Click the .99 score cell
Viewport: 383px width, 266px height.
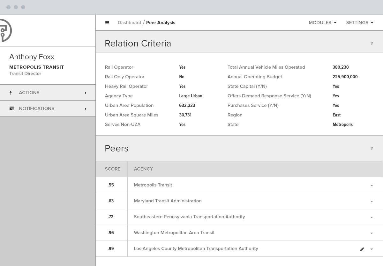[111, 248]
